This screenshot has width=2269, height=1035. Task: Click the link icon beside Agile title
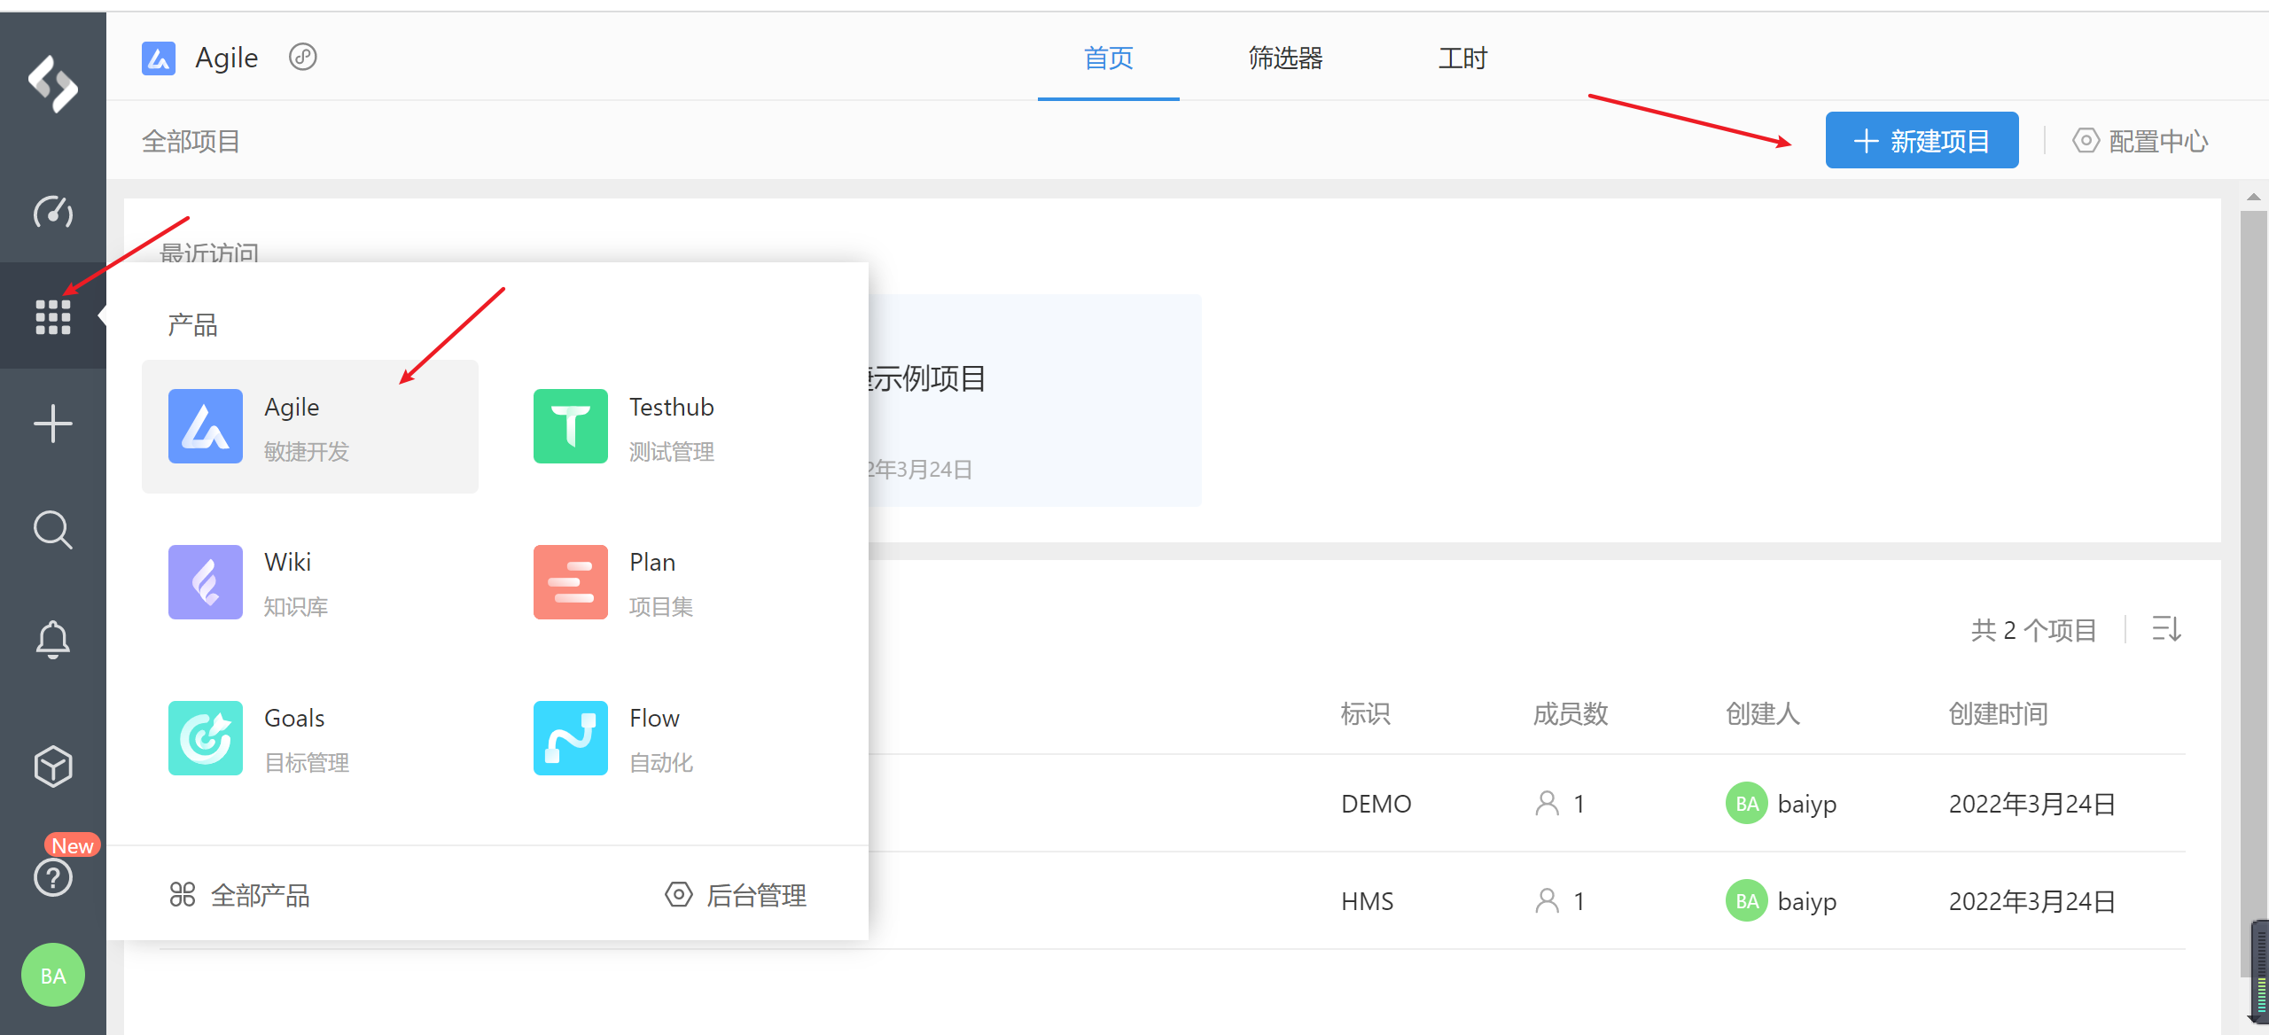click(303, 58)
